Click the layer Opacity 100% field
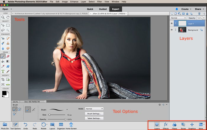Viewport: 207px width, 130px height. [200, 18]
